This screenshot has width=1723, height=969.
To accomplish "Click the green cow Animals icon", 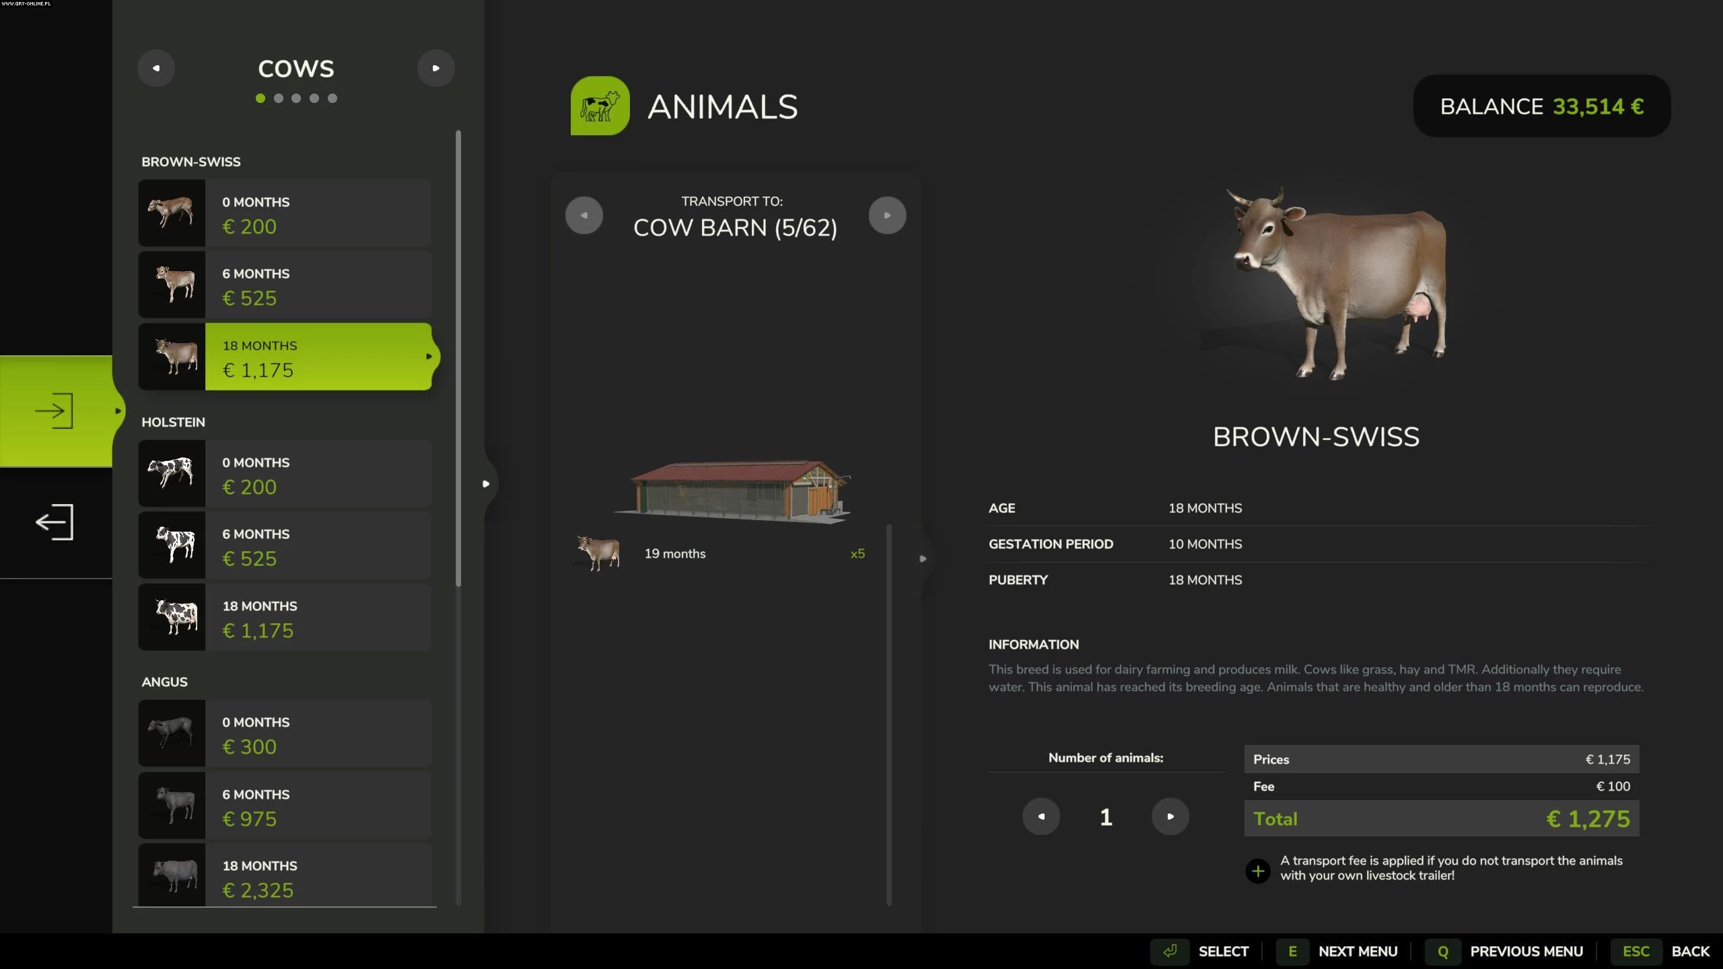I will (600, 106).
